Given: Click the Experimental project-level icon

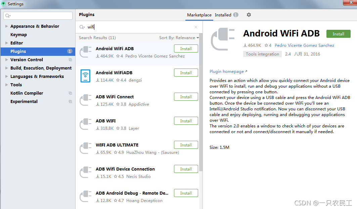Looking at the screenshot, I should (70, 102).
